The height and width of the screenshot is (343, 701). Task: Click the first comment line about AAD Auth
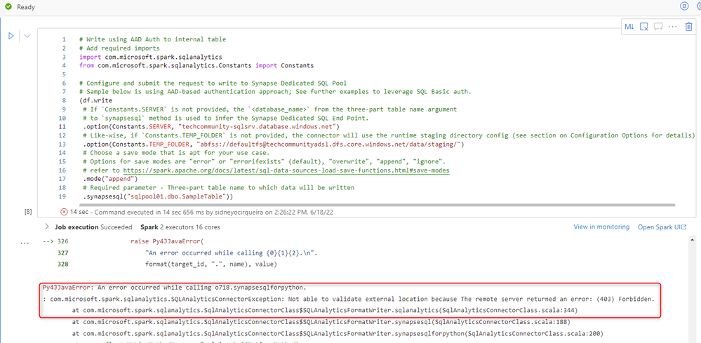pyautogui.click(x=152, y=39)
